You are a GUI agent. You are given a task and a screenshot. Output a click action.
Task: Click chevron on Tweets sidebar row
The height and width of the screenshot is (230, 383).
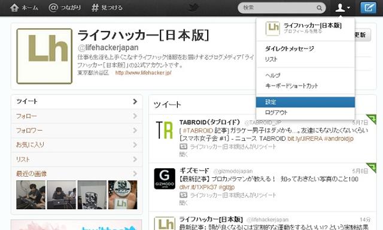coord(135,101)
